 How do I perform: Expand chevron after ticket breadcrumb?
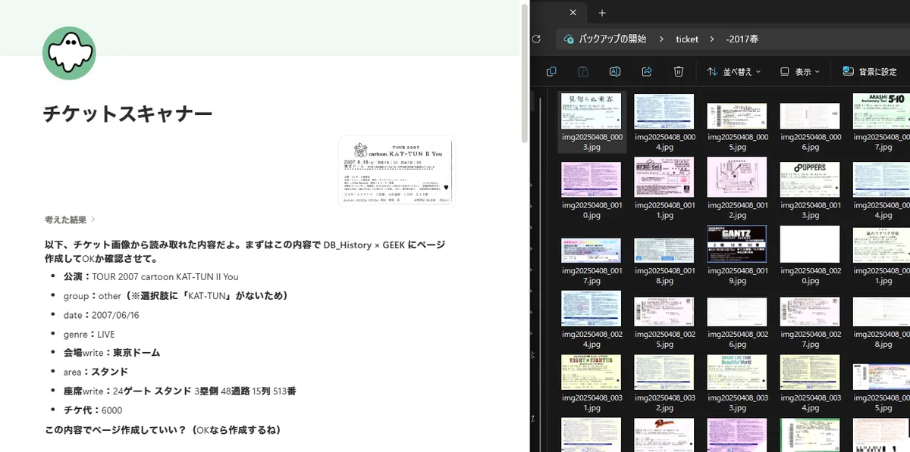[712, 39]
